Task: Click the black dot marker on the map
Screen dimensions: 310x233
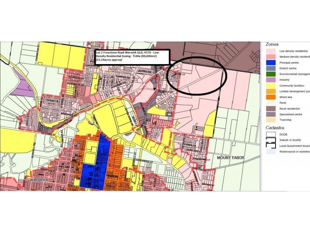Action: 155,89
